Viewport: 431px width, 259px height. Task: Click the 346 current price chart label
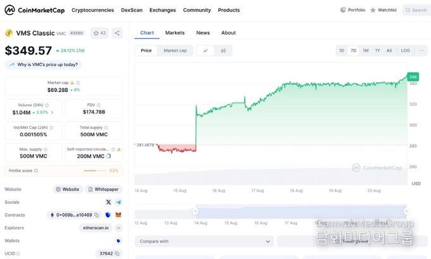[413, 77]
